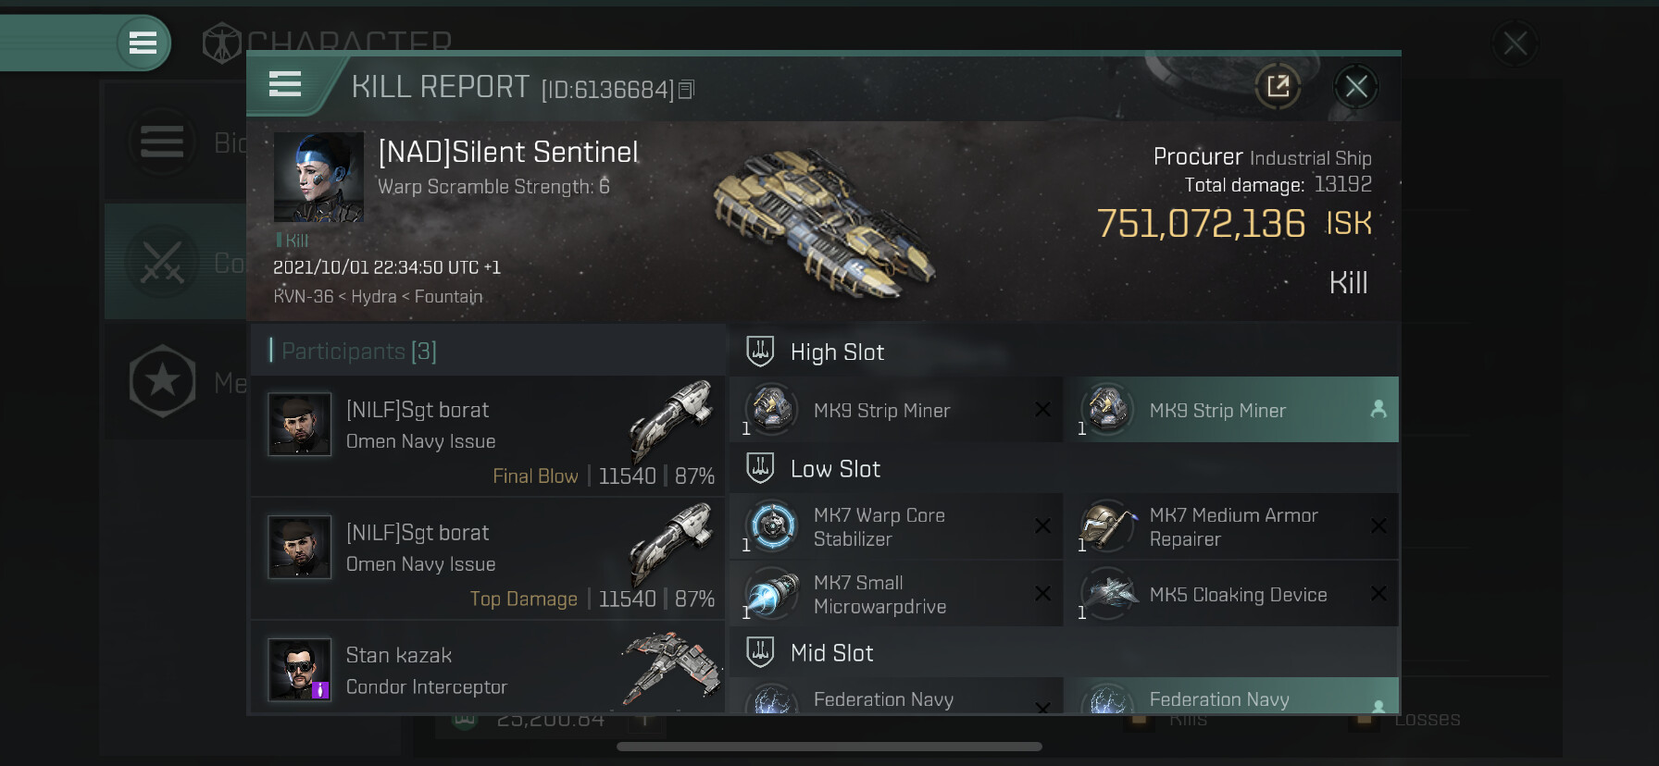
Task: Select the MK7 Warp Core Stabilizer icon
Action: coord(772,526)
